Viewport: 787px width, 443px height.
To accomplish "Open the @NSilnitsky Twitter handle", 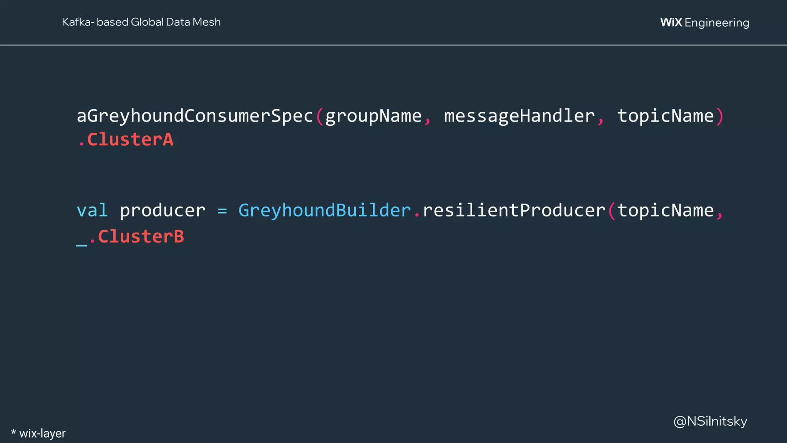I will [x=710, y=421].
